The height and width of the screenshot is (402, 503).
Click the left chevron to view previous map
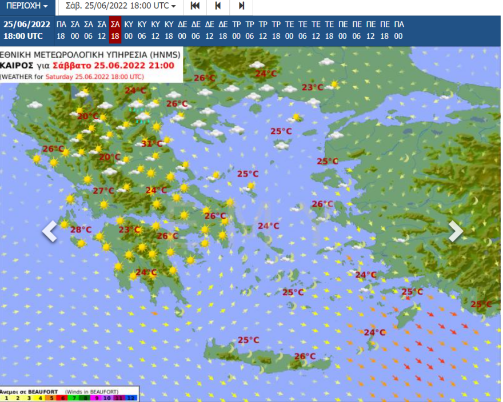(x=50, y=232)
